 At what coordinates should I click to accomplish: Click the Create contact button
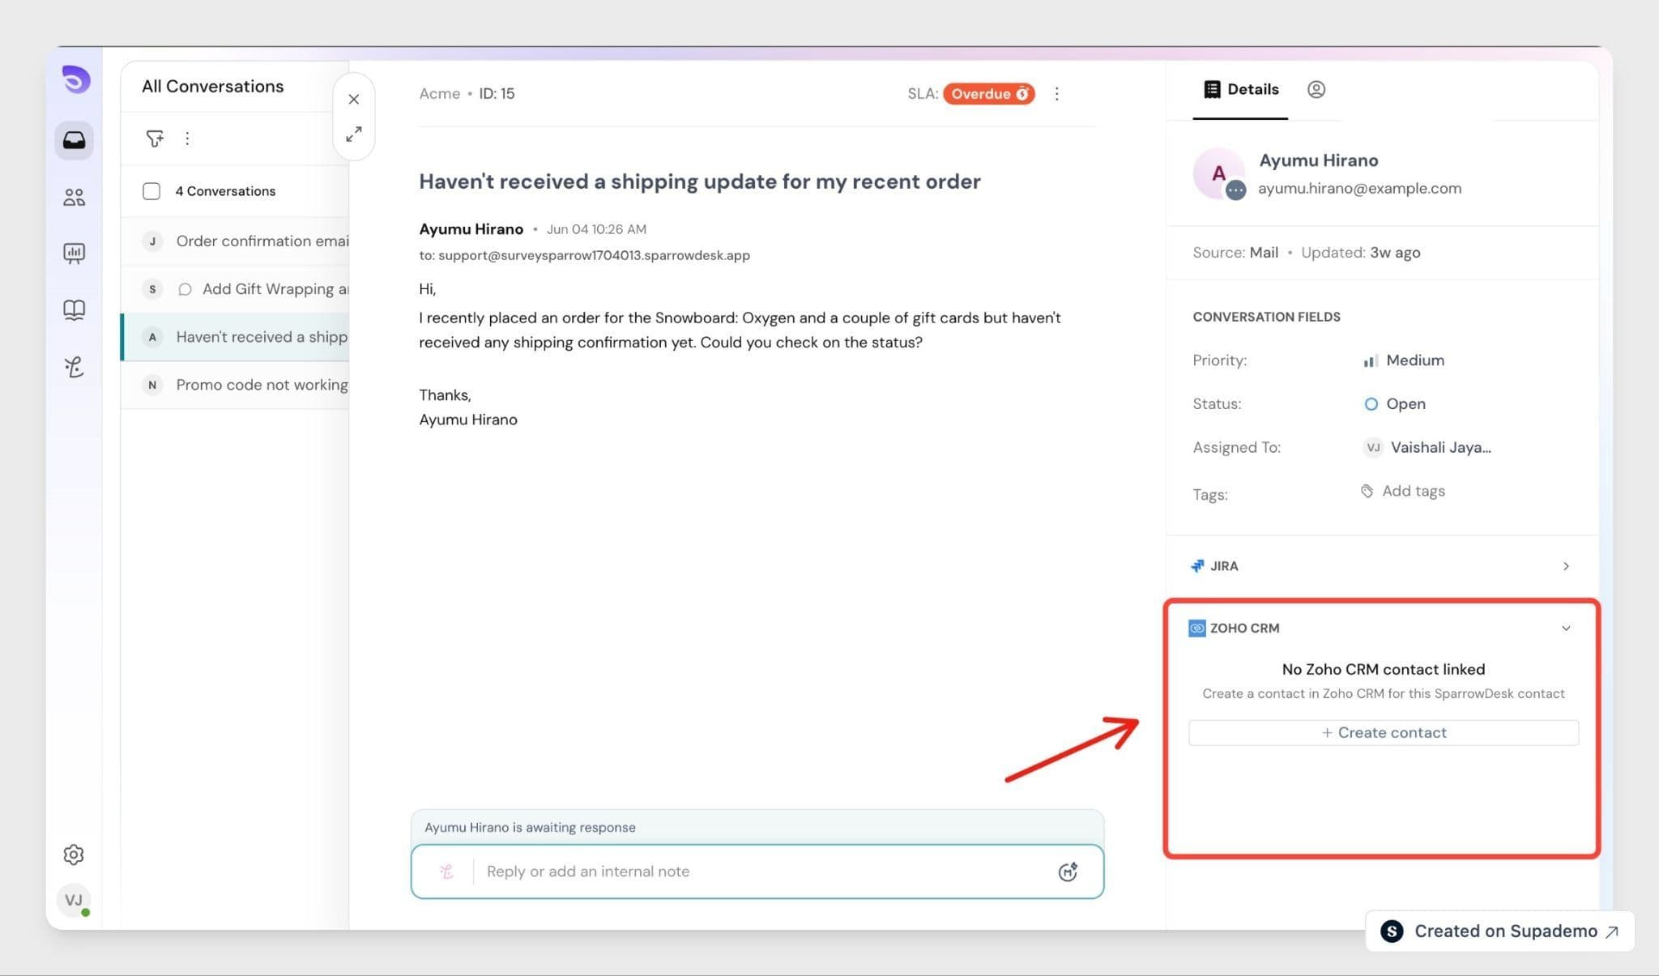pos(1384,732)
